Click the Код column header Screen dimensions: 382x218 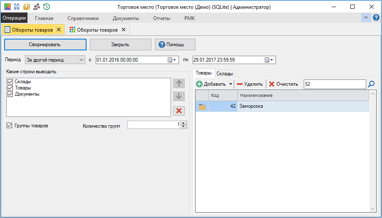[223, 96]
